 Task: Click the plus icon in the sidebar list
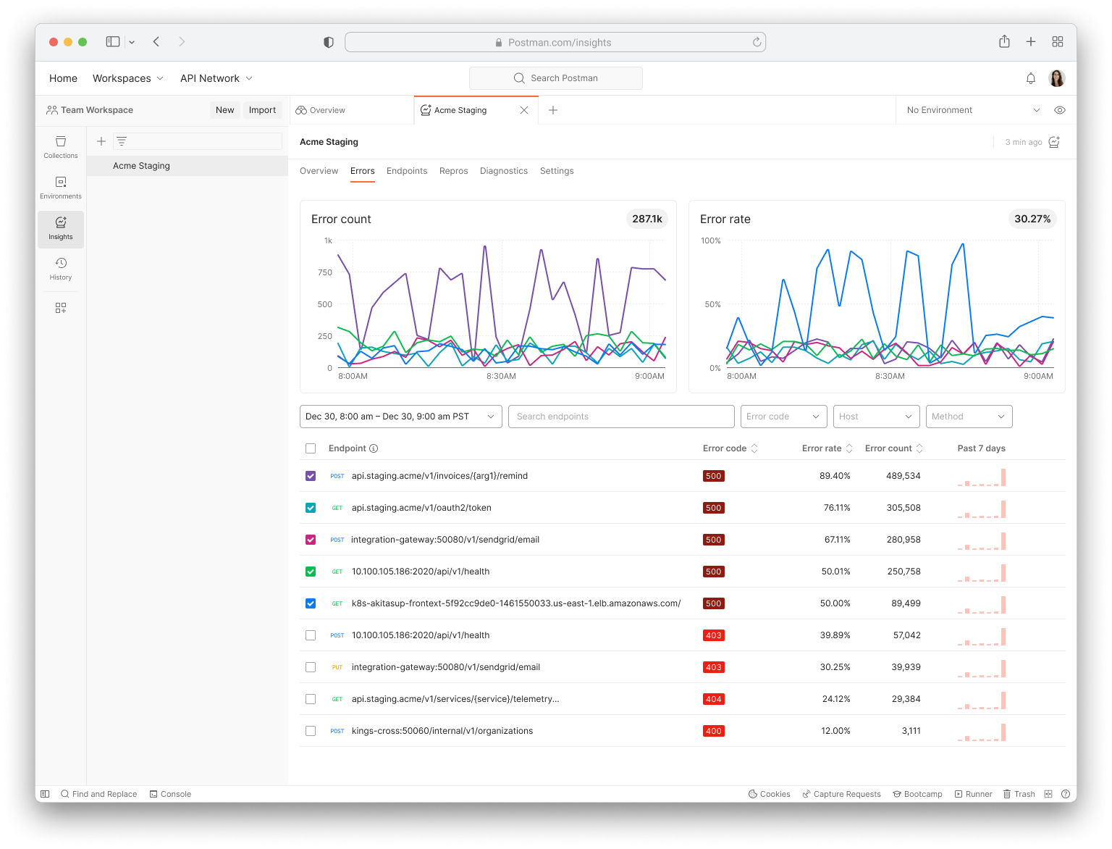tap(101, 141)
